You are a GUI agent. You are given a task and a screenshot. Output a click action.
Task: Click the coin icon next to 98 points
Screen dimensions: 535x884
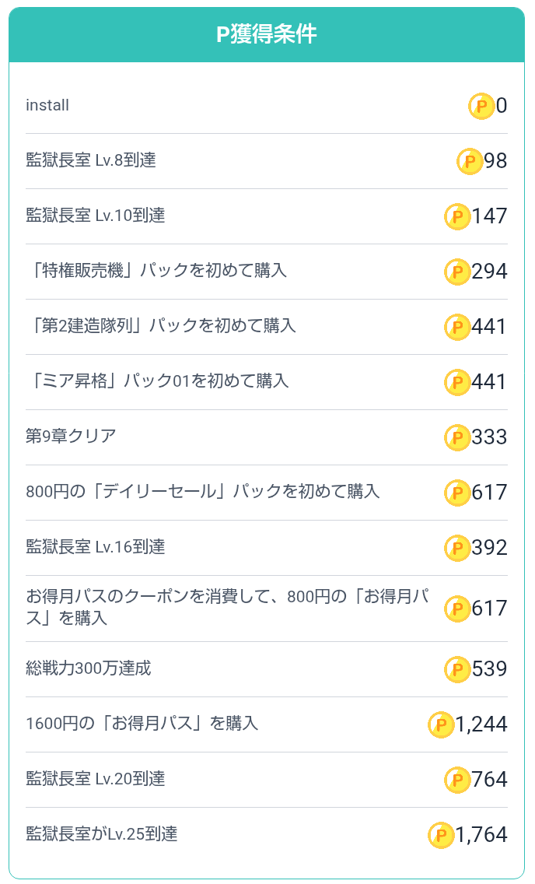469,161
